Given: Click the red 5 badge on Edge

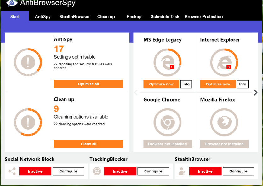Looking at the screenshot, I should (x=172, y=67).
